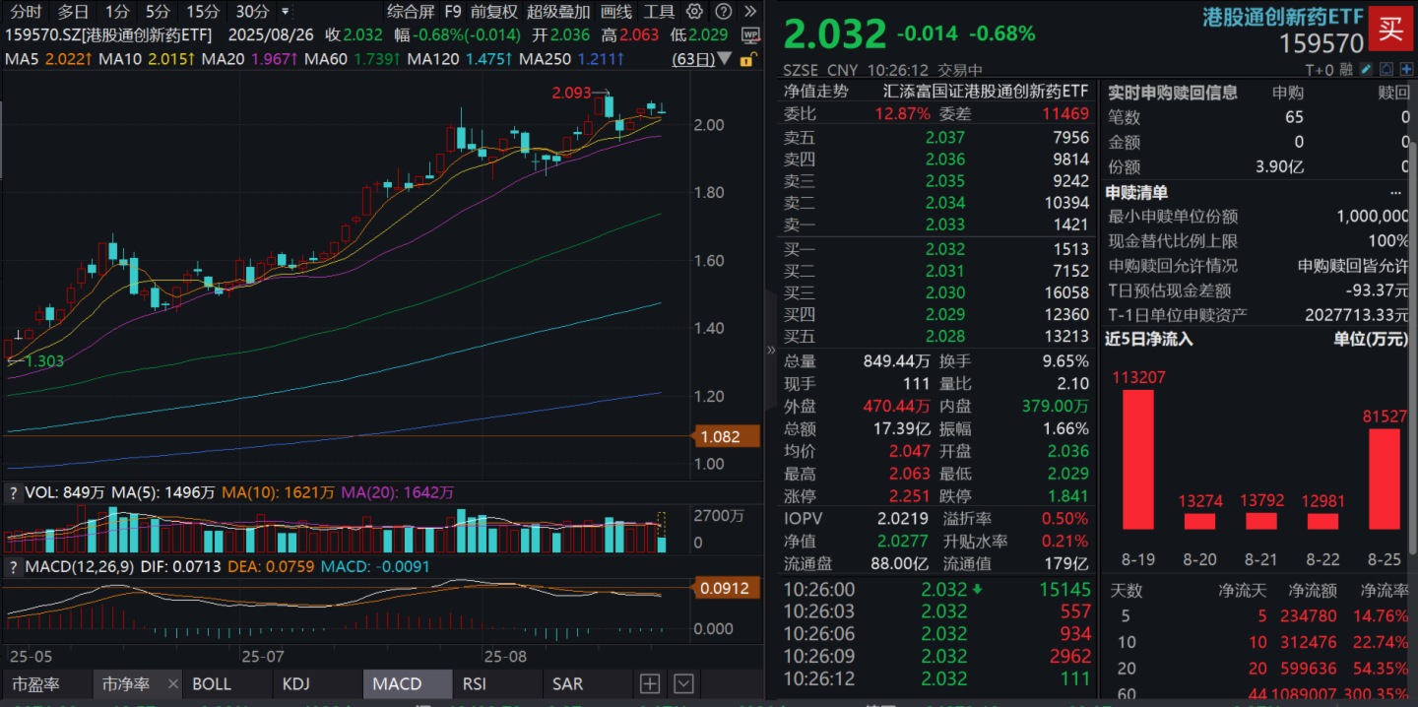Set a price alert with bell icon
The image size is (1418, 707).
click(x=1386, y=70)
